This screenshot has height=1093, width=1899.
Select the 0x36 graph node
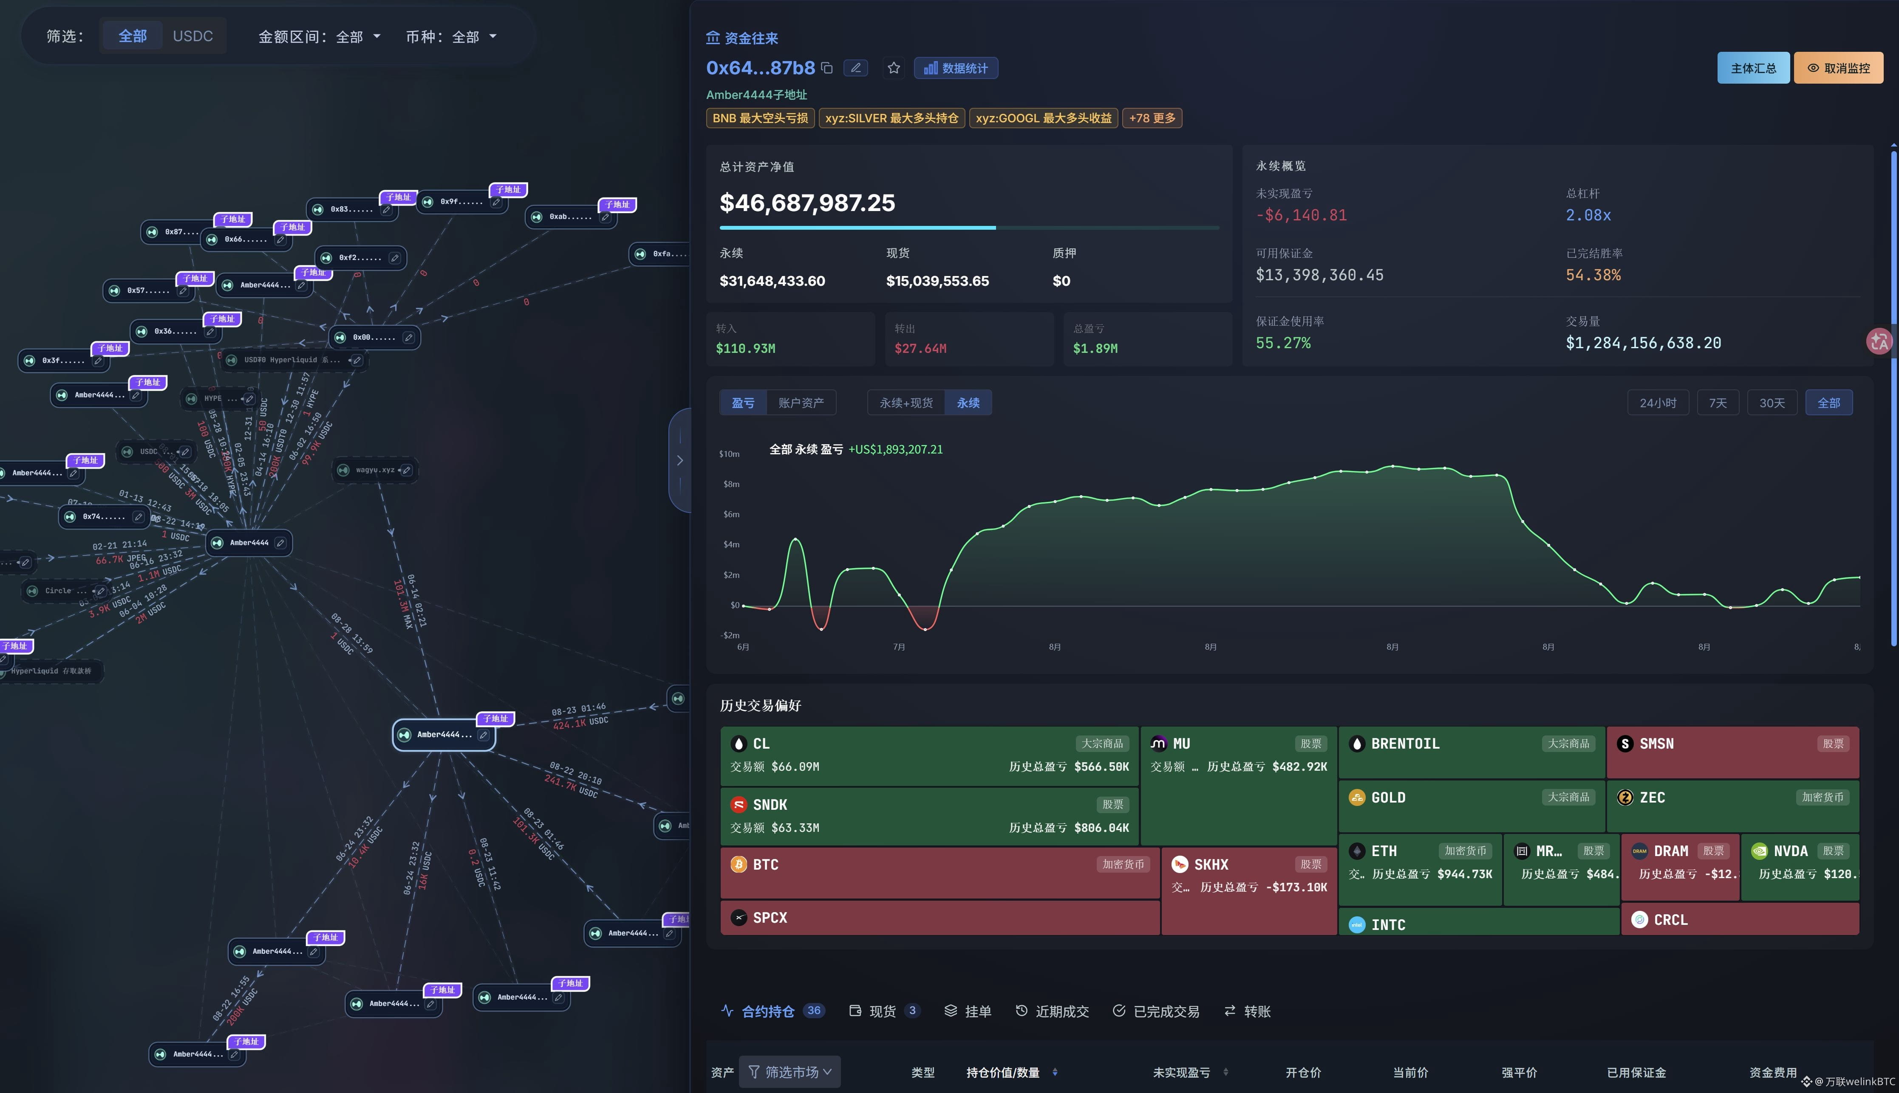175,331
